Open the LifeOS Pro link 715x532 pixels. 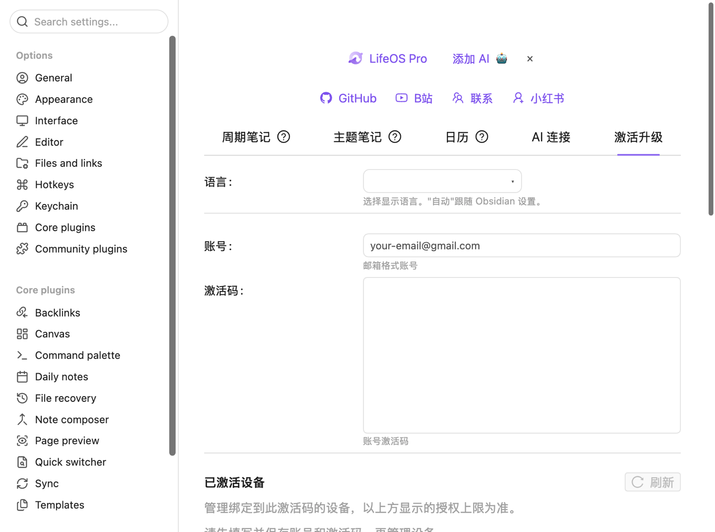click(388, 59)
